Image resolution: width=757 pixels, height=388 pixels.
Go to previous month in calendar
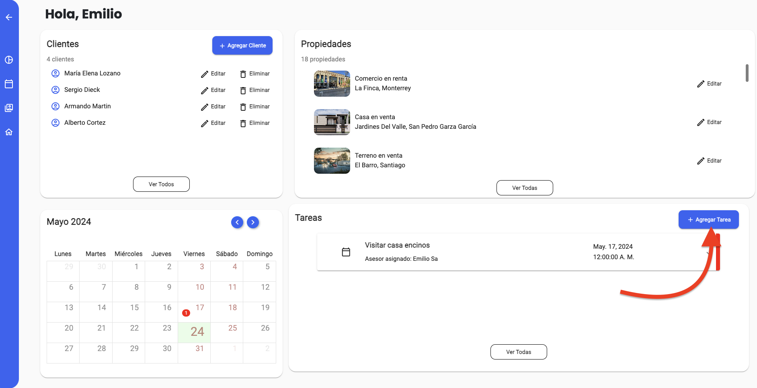(x=237, y=222)
